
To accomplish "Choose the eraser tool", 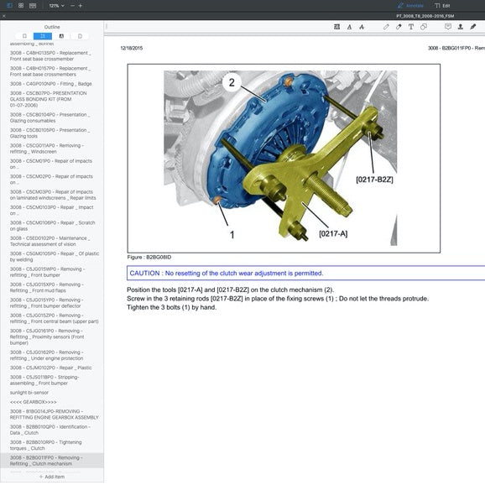I will (x=399, y=27).
